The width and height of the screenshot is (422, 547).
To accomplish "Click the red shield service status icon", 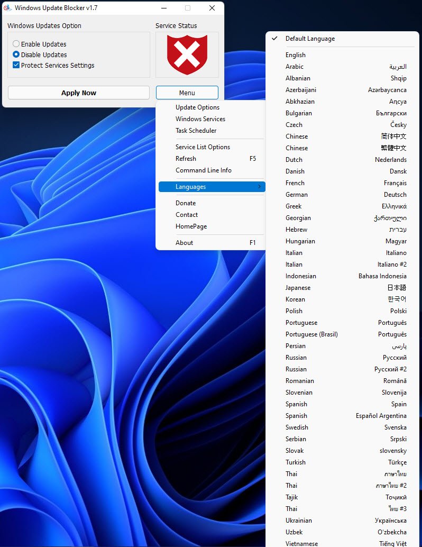I will [187, 55].
